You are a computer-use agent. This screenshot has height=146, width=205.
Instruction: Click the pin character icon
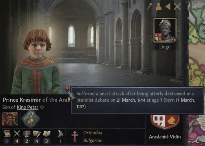(x=150, y=6)
